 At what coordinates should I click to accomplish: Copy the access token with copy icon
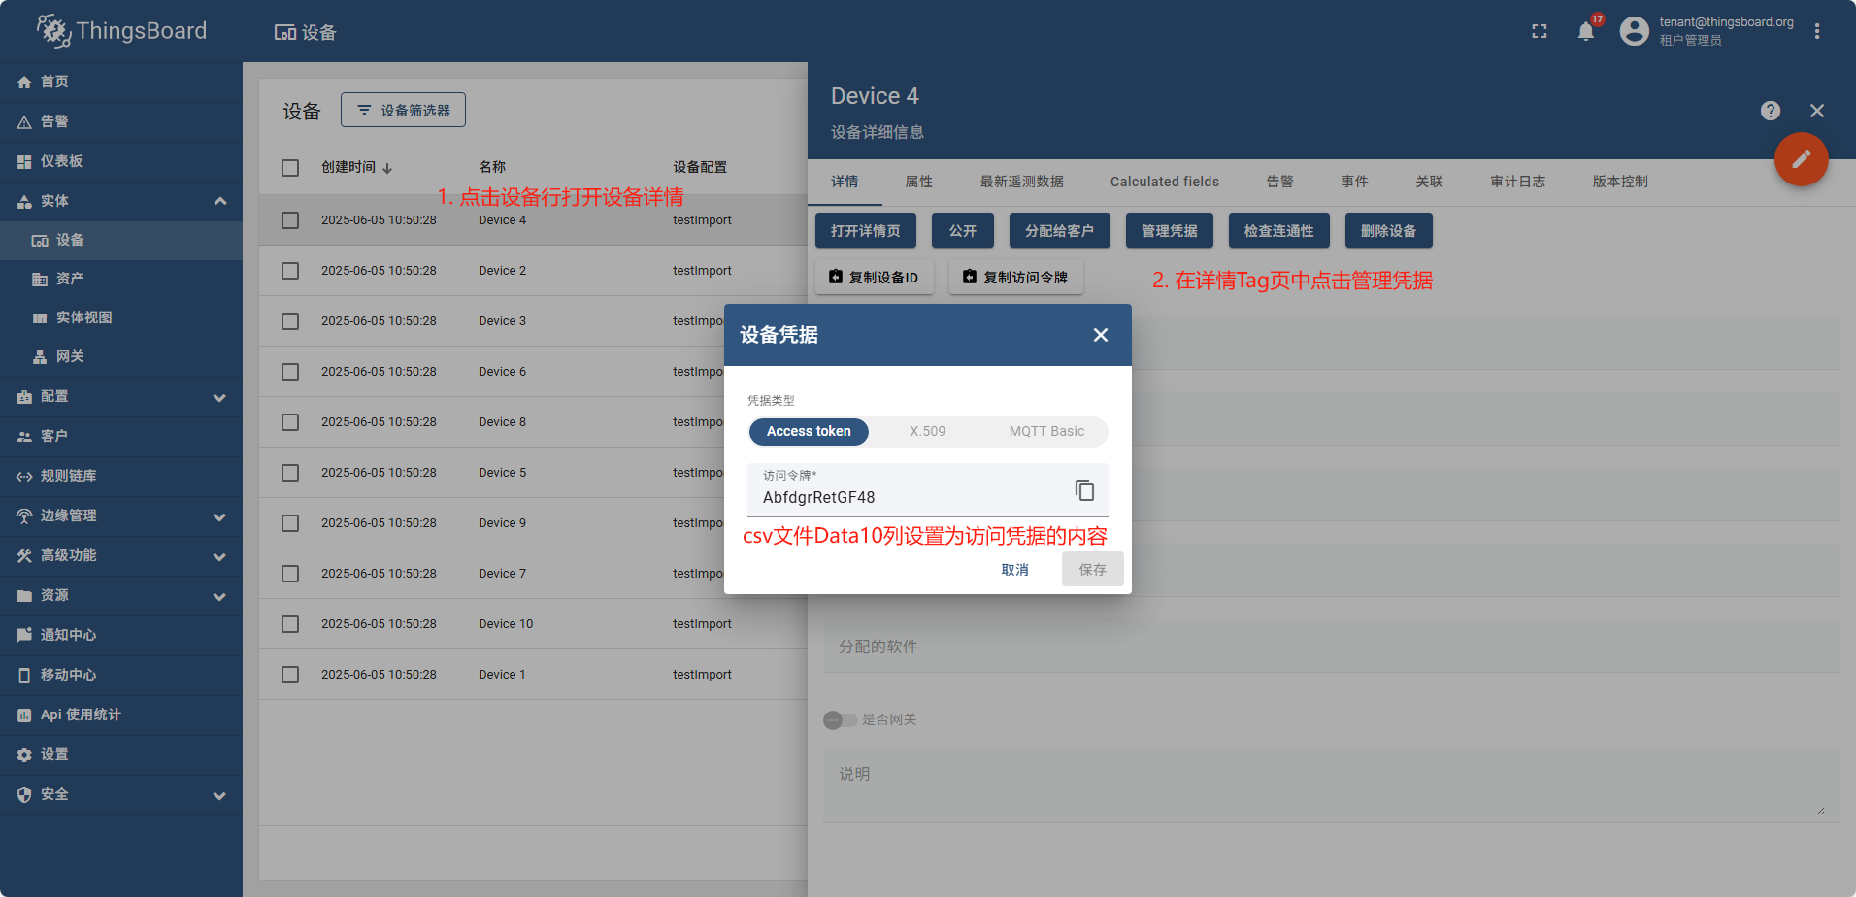click(1084, 490)
